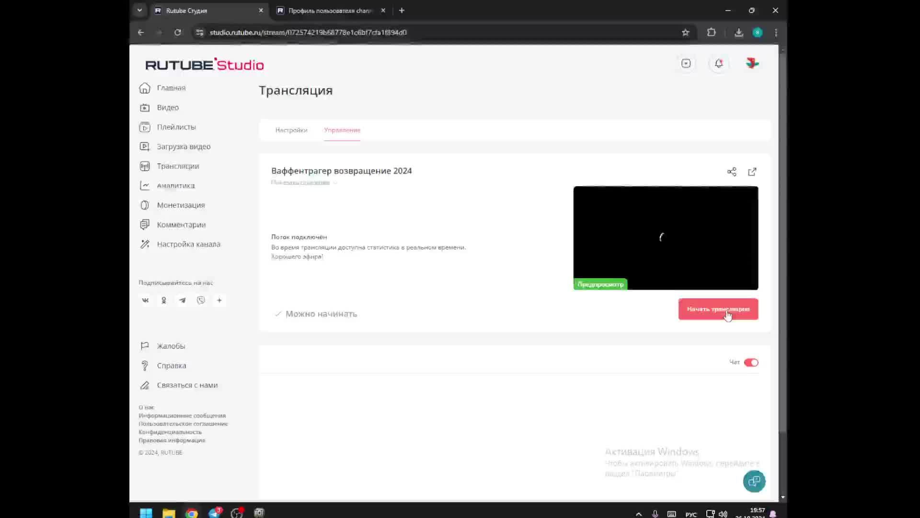This screenshot has width=920, height=518.
Task: Click the upload video icon in header
Action: 686,63
